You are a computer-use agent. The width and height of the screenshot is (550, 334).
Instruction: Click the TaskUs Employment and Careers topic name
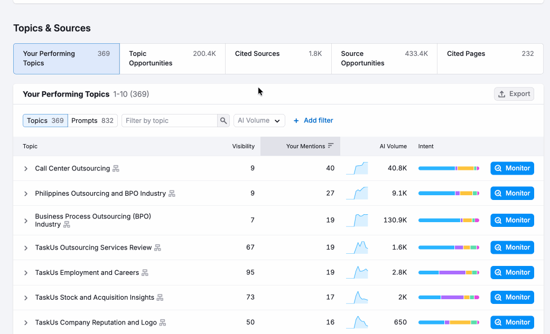(x=87, y=272)
